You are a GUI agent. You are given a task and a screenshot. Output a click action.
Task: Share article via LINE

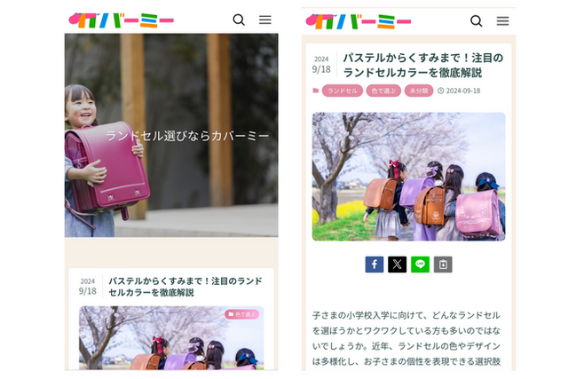pyautogui.click(x=420, y=265)
